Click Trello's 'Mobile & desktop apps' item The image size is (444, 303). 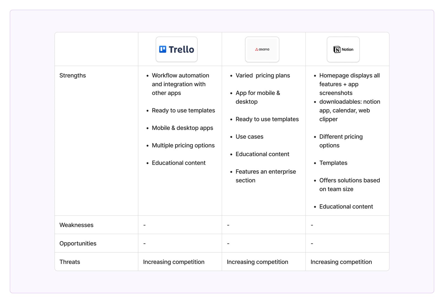coord(182,128)
